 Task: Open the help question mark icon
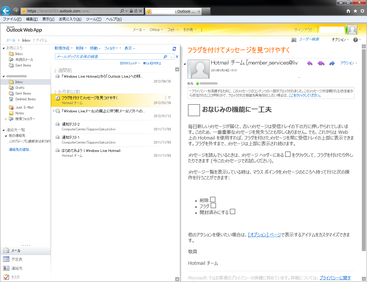coord(356,40)
